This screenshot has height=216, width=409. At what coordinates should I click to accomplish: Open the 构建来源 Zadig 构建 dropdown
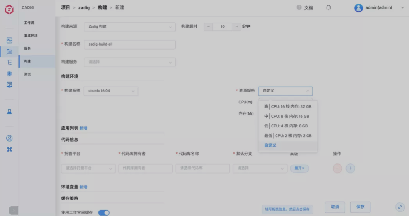click(130, 27)
